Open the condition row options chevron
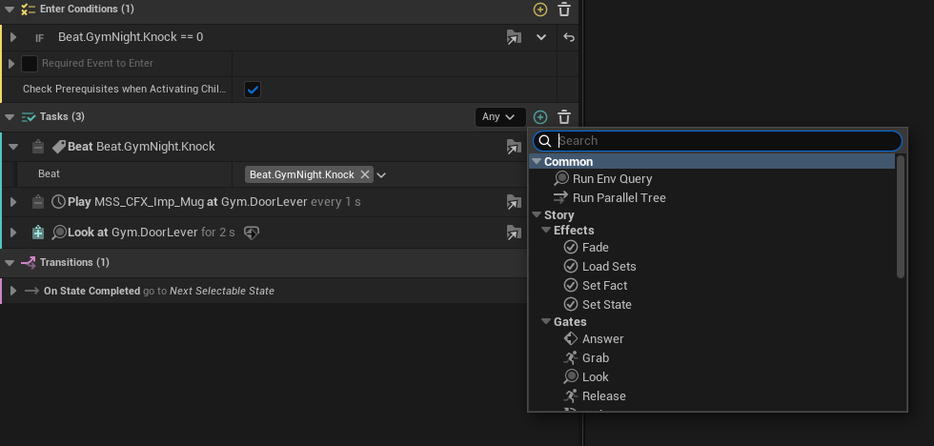The image size is (934, 446). pos(541,37)
